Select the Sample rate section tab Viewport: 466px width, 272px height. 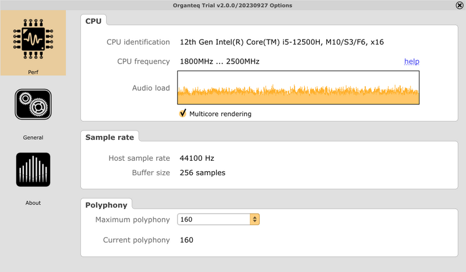110,137
